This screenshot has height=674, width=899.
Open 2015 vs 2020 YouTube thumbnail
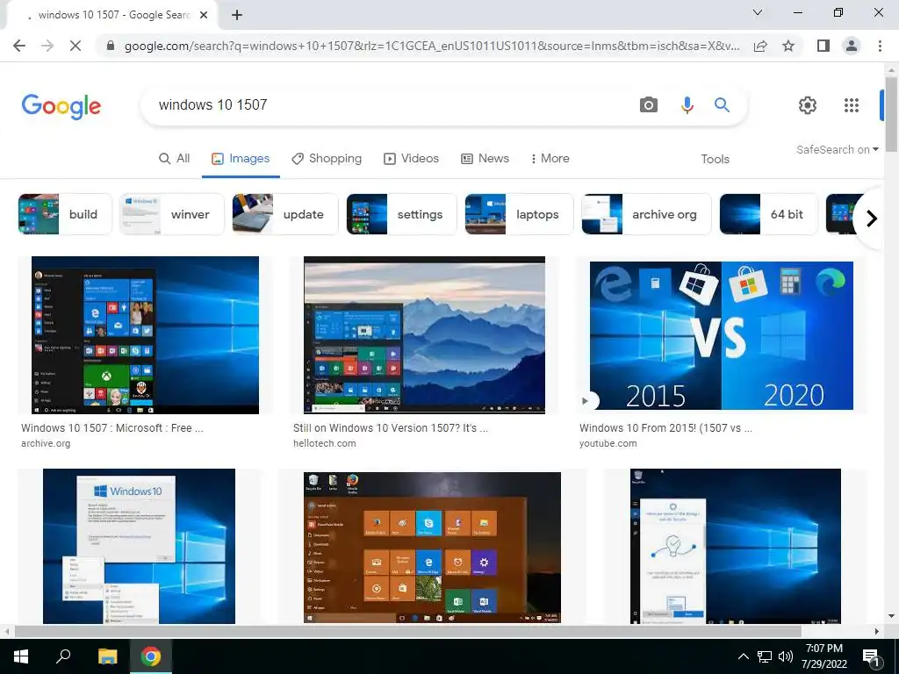[x=722, y=336]
